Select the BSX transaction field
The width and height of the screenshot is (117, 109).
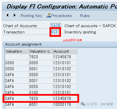[x=55, y=32]
